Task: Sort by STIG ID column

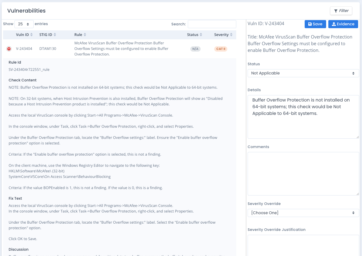Action: 48,35
